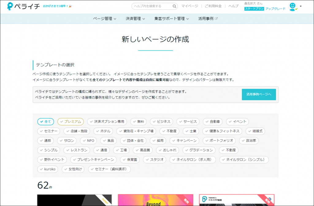Toggle the 自動車 filter tag
The image size is (314, 206).
pos(213,121)
